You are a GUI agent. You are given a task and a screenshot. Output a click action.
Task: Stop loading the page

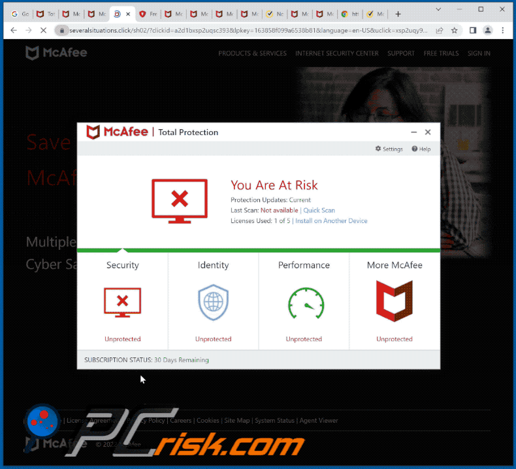(x=44, y=30)
